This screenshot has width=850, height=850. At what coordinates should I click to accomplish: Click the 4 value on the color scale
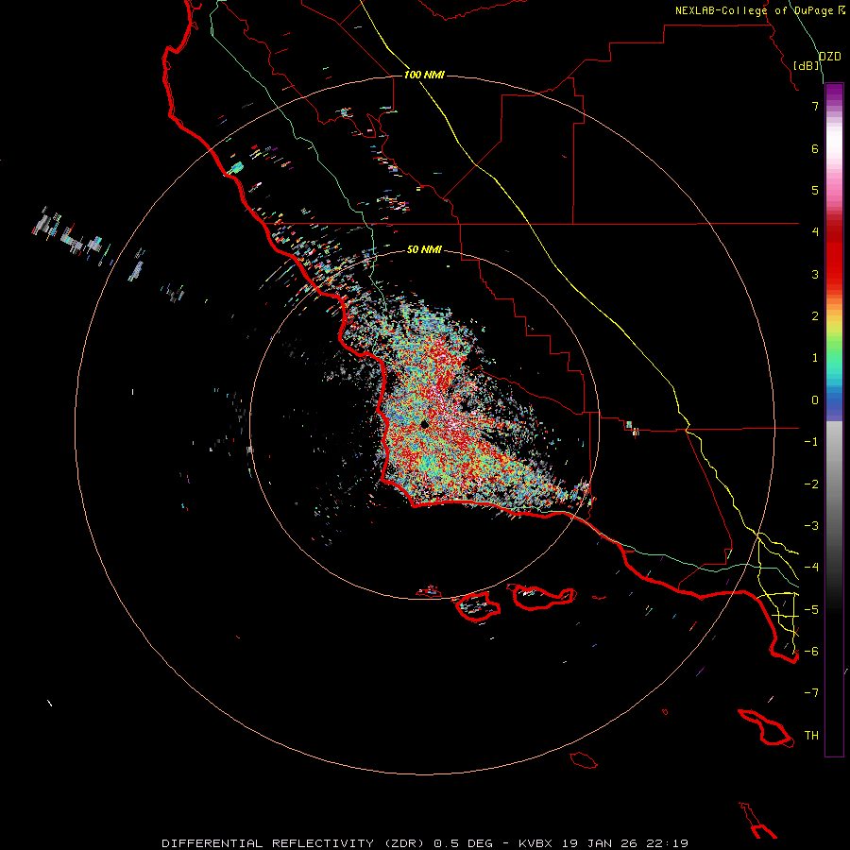click(815, 232)
